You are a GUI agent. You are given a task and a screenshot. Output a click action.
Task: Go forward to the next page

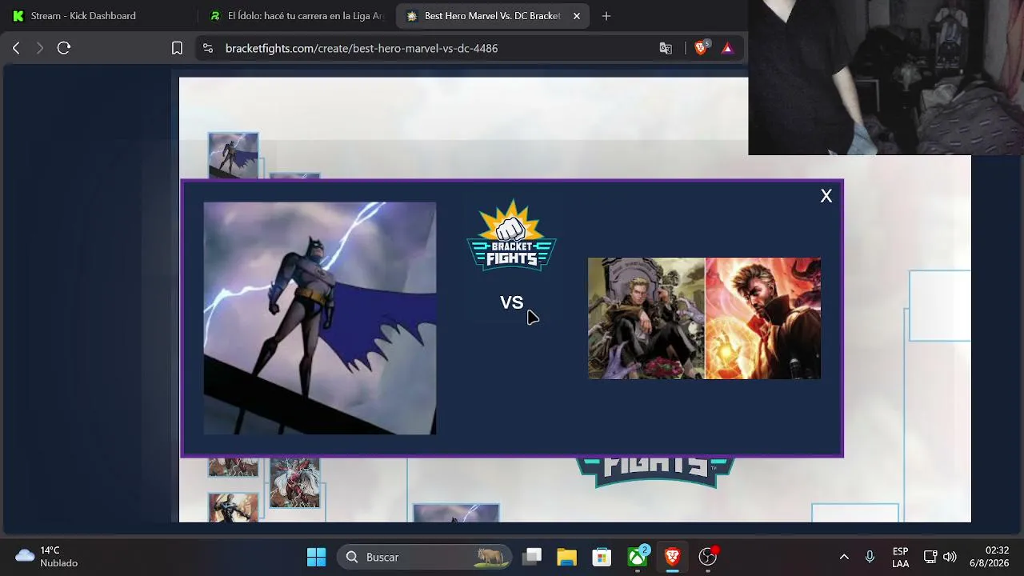40,48
